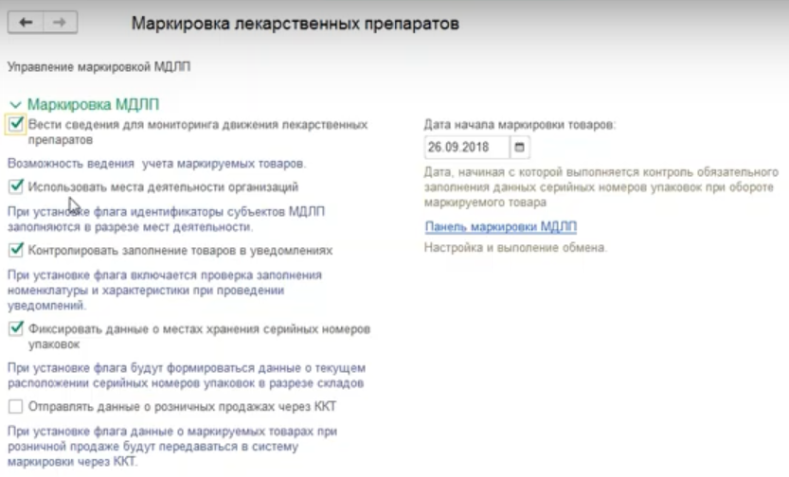Uncheck 'Вести сведения для мониторинга движения' checkbox
This screenshot has height=477, width=789.
pyautogui.click(x=15, y=124)
